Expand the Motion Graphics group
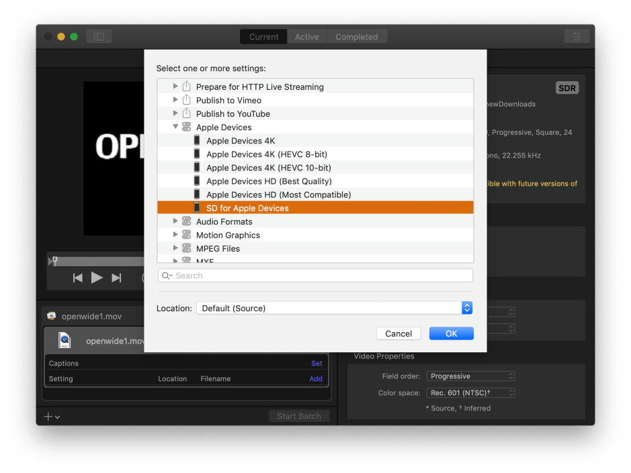This screenshot has width=631, height=473. 175,235
